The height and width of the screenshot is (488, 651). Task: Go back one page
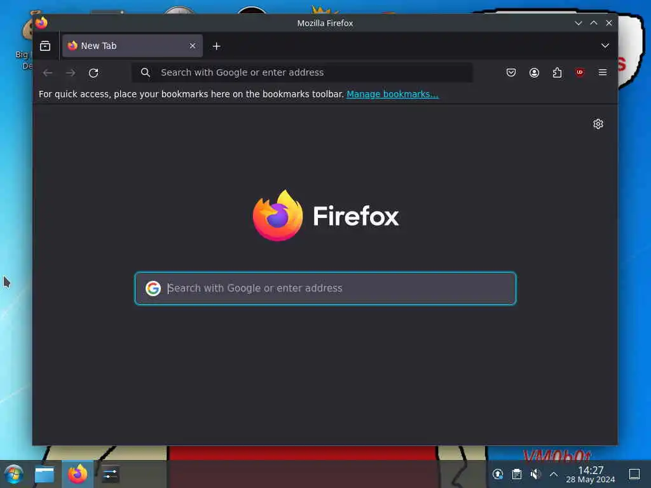click(x=47, y=72)
